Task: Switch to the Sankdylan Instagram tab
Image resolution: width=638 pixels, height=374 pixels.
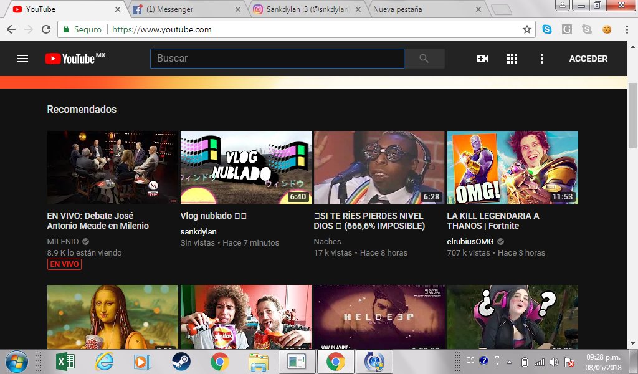Action: coord(305,9)
